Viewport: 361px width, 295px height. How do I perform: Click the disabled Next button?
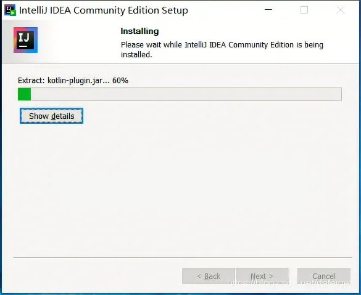[x=262, y=276]
